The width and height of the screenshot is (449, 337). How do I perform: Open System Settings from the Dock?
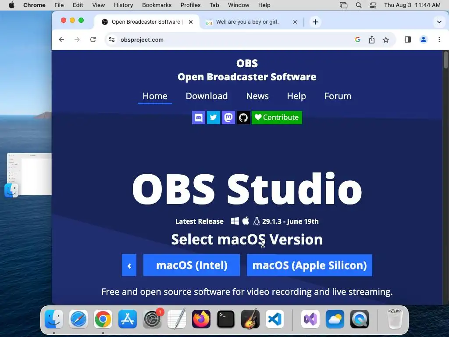pos(152,319)
